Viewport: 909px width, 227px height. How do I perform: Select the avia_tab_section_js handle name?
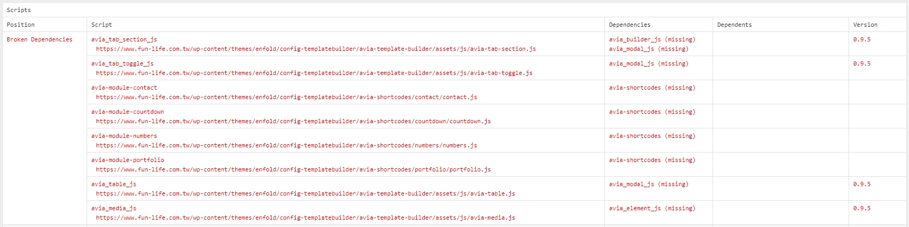click(x=124, y=39)
